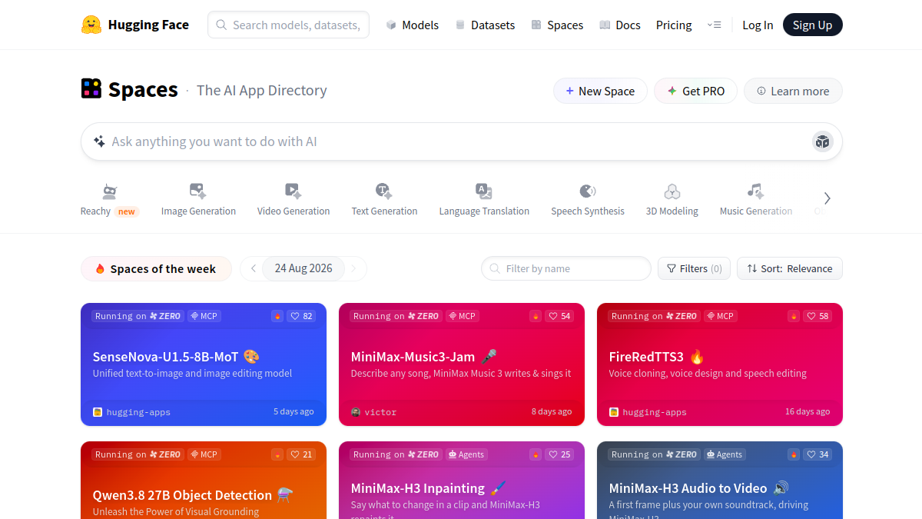Click MCP badge on FireRedTTS3 card

[x=721, y=316]
